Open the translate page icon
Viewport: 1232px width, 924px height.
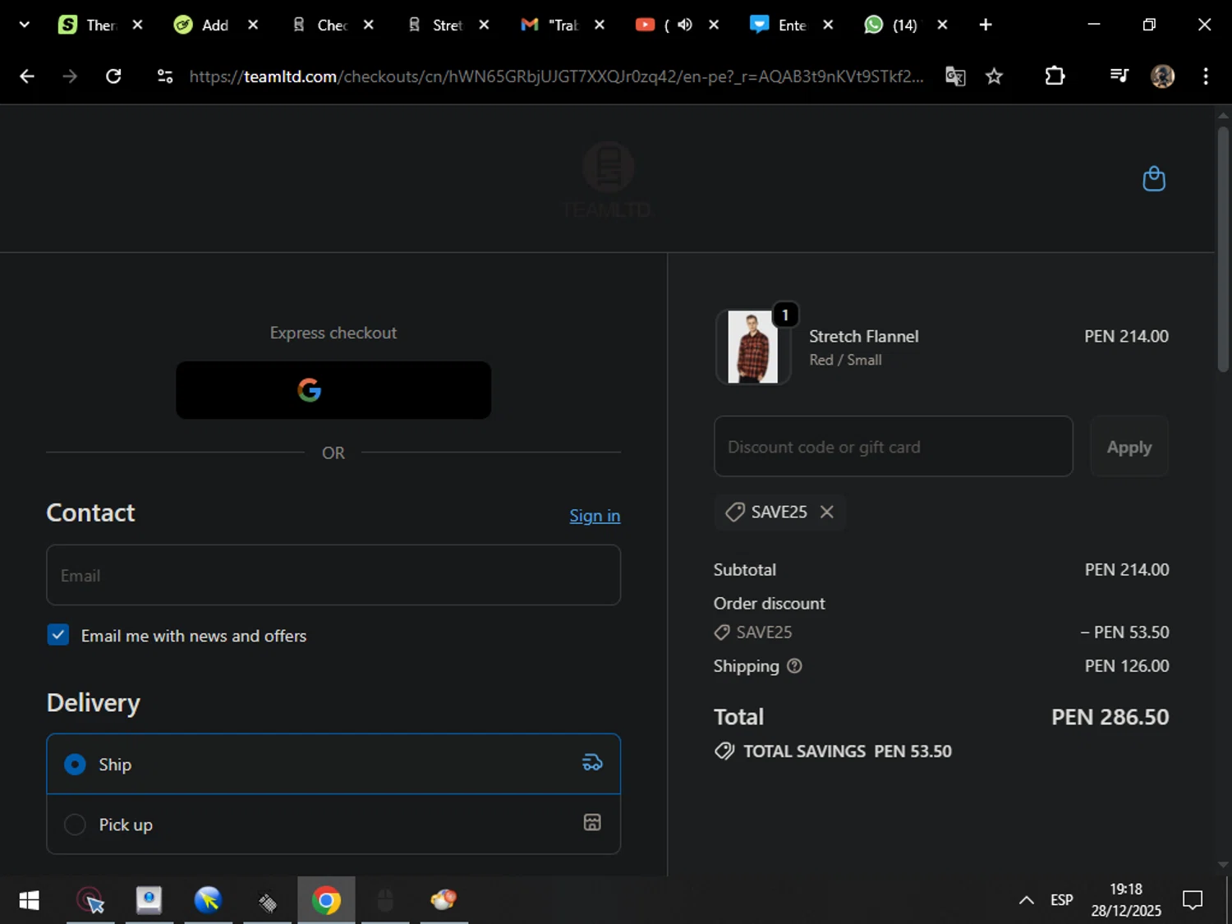pos(955,76)
